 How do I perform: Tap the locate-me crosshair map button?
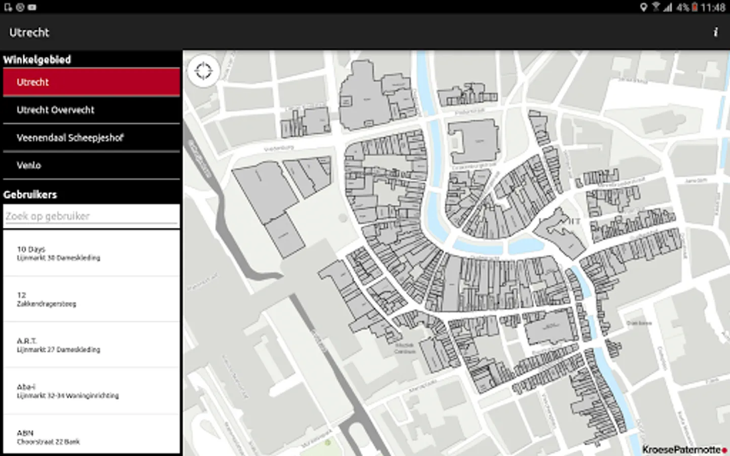[x=204, y=71]
